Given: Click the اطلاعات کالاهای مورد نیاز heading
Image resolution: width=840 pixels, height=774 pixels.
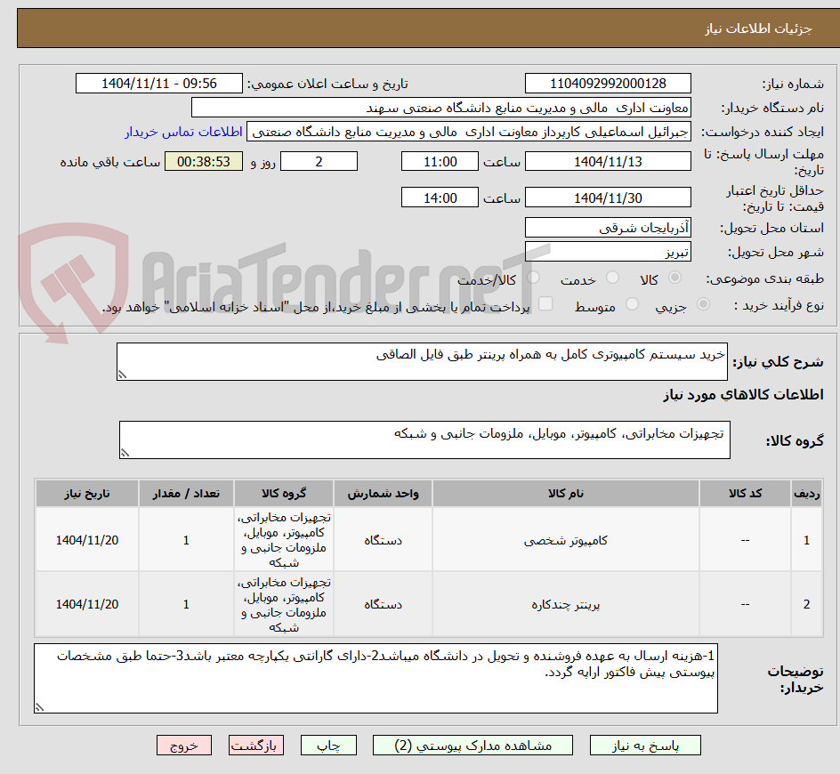Looking at the screenshot, I should (743, 395).
